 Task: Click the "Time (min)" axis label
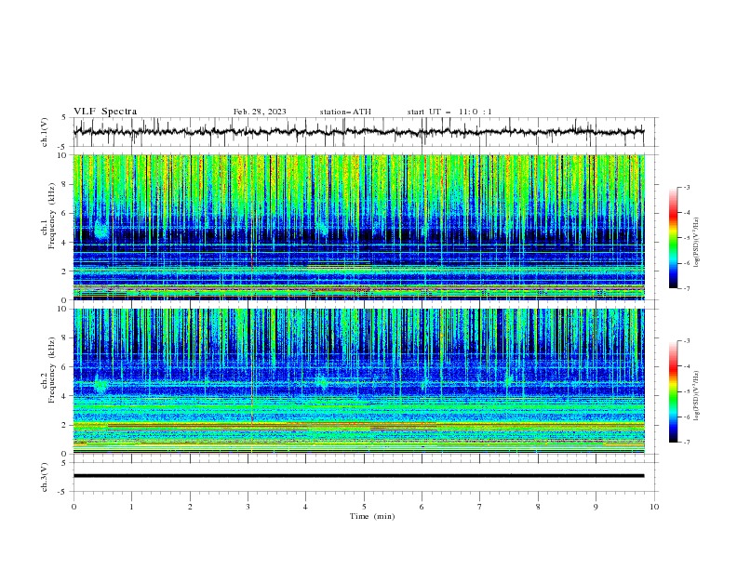[372, 516]
